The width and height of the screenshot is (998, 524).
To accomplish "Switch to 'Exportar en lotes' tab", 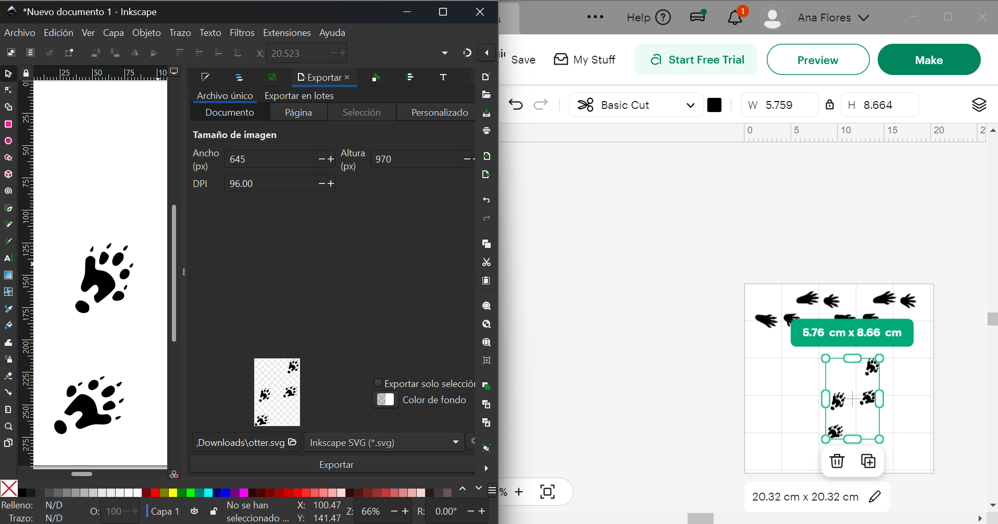I will pos(299,96).
